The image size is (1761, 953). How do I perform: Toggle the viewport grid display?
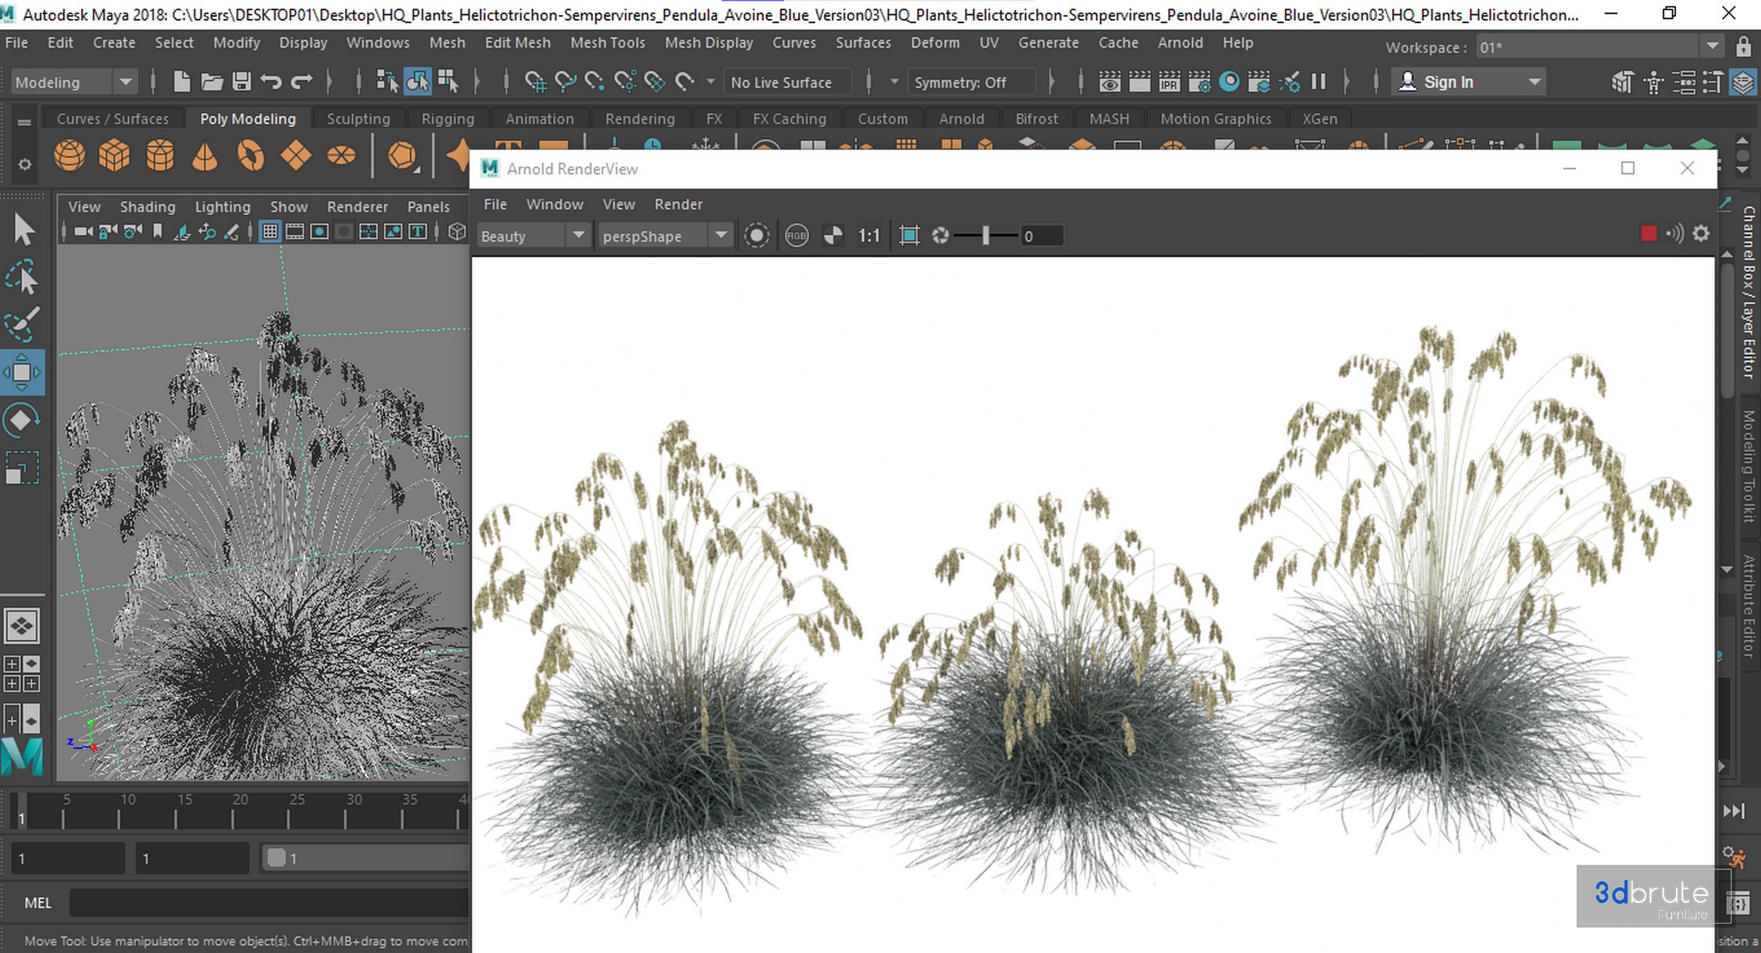point(270,232)
